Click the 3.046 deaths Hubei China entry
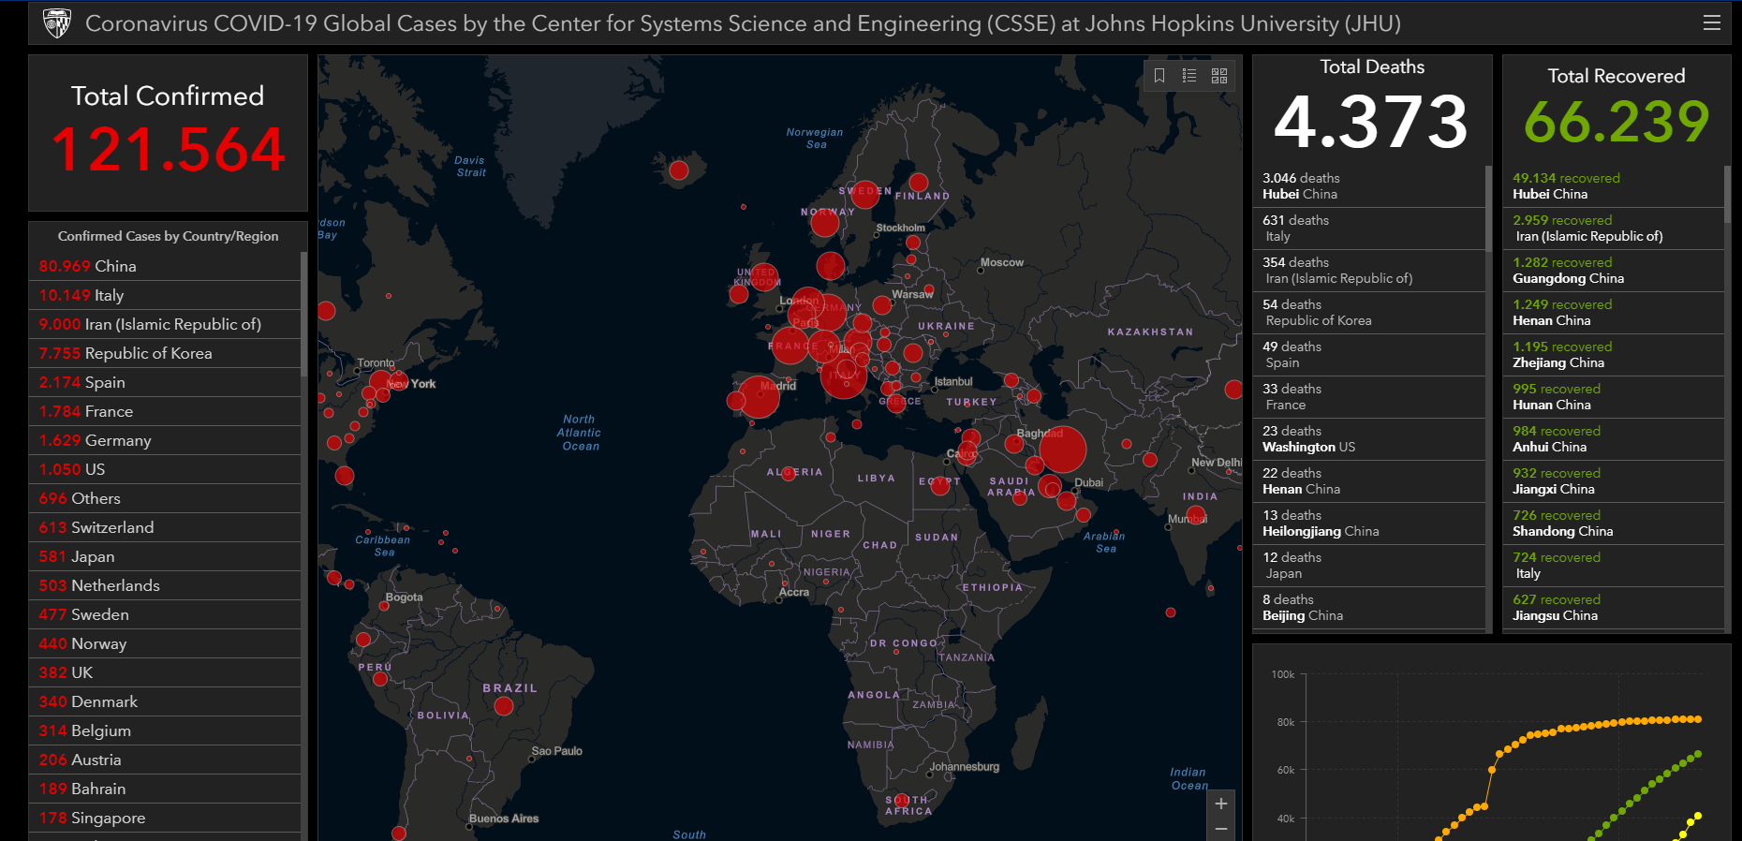This screenshot has height=841, width=1742. coord(1368,186)
